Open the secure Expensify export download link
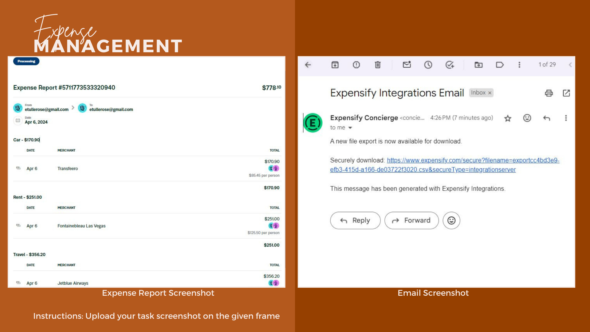590x332 pixels. [445, 165]
